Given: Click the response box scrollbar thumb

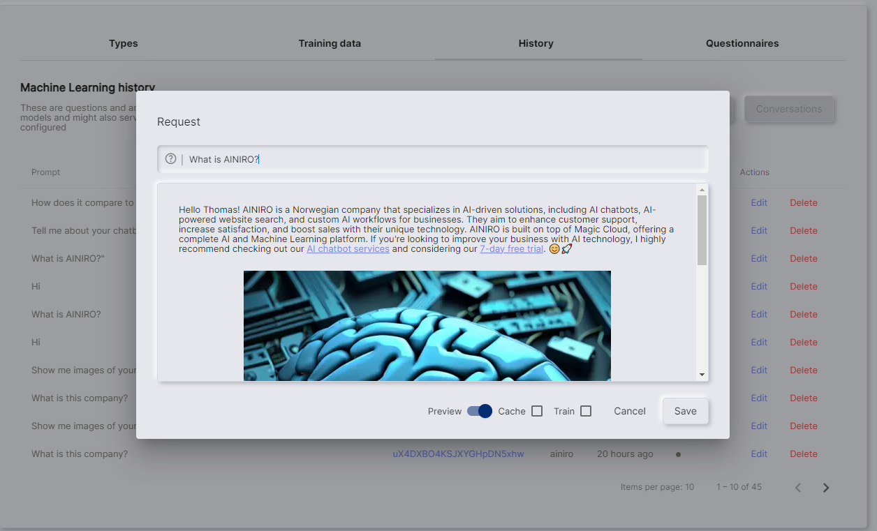Looking at the screenshot, I should (x=702, y=230).
